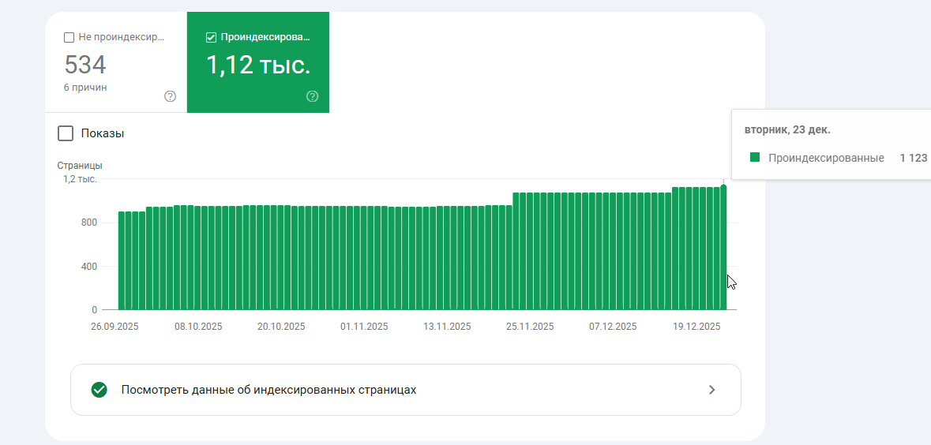Image resolution: width=931 pixels, height=445 pixels.
Task: Uncheck the Проиндексированные checkbox
Action: pyautogui.click(x=211, y=37)
